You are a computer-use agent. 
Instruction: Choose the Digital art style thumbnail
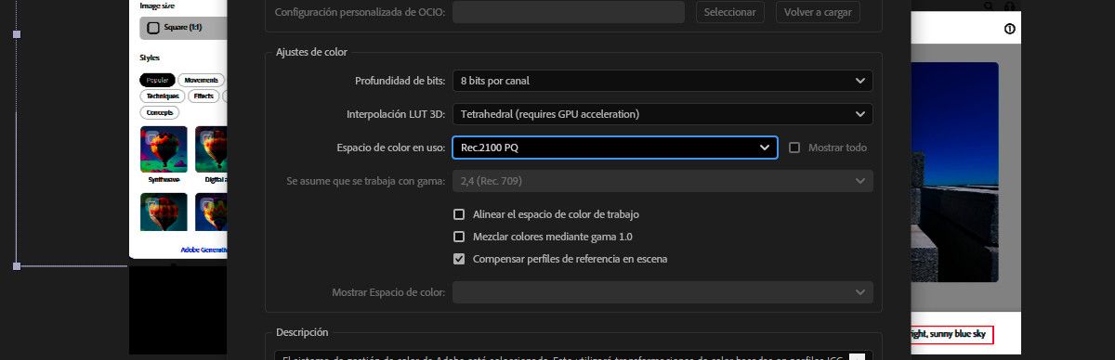click(212, 149)
